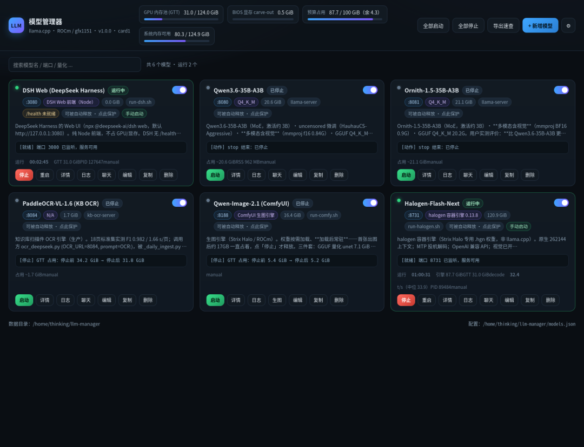The height and width of the screenshot is (447, 584).
Task: Toggle Halogen-Flash-Next enable switch
Action: pyautogui.click(x=561, y=202)
